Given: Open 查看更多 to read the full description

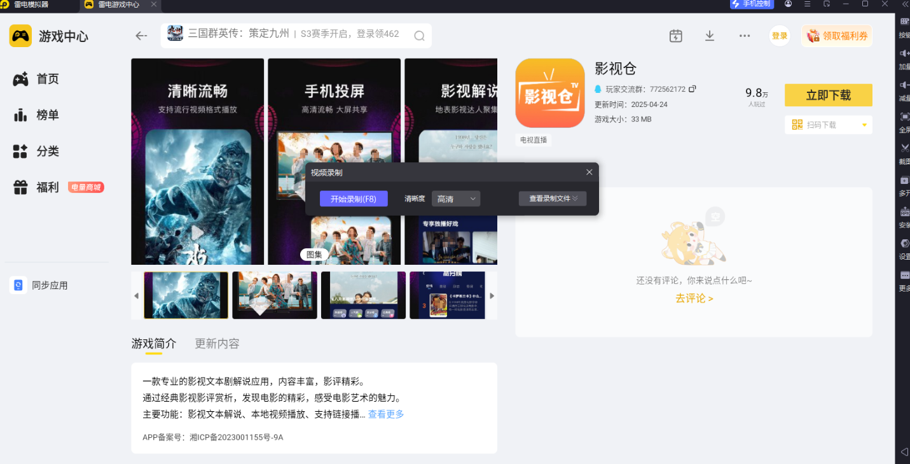Looking at the screenshot, I should click(x=385, y=414).
